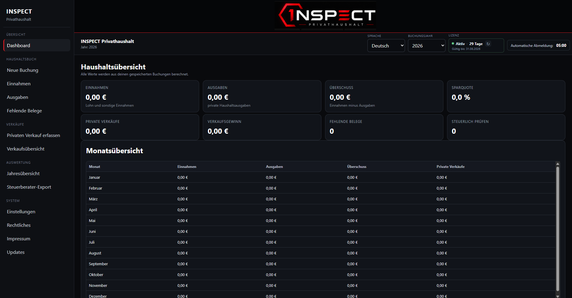The width and height of the screenshot is (572, 298).
Task: Click the September row label
Action: coord(98,264)
